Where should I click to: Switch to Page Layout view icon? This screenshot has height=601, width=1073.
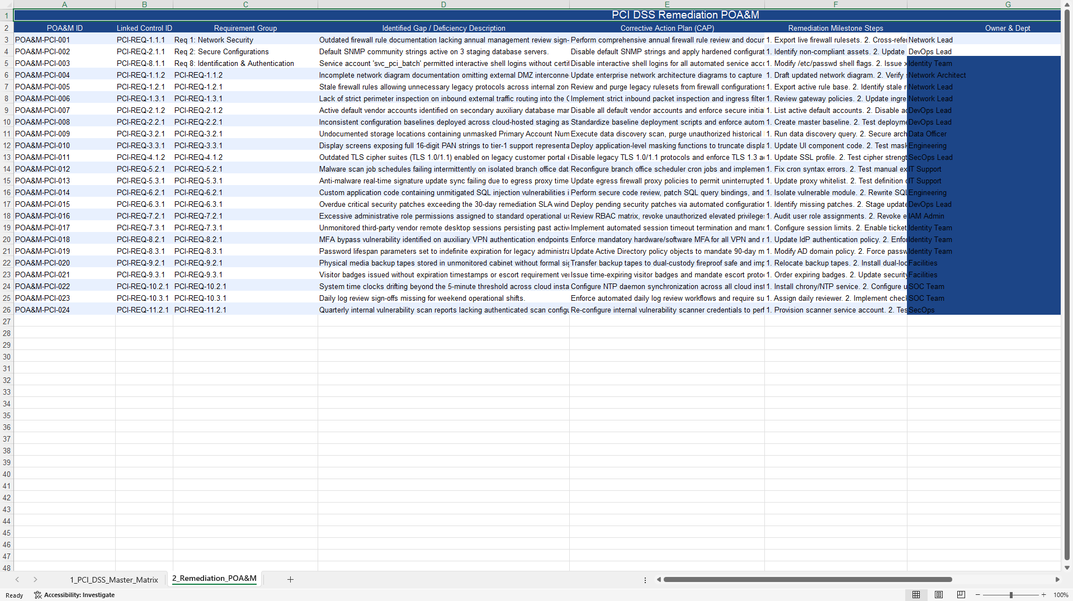point(939,595)
